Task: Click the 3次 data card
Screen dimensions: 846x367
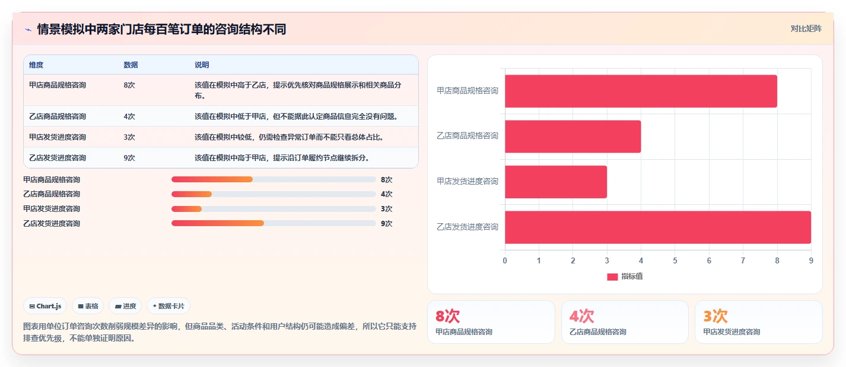Action: pos(759,322)
